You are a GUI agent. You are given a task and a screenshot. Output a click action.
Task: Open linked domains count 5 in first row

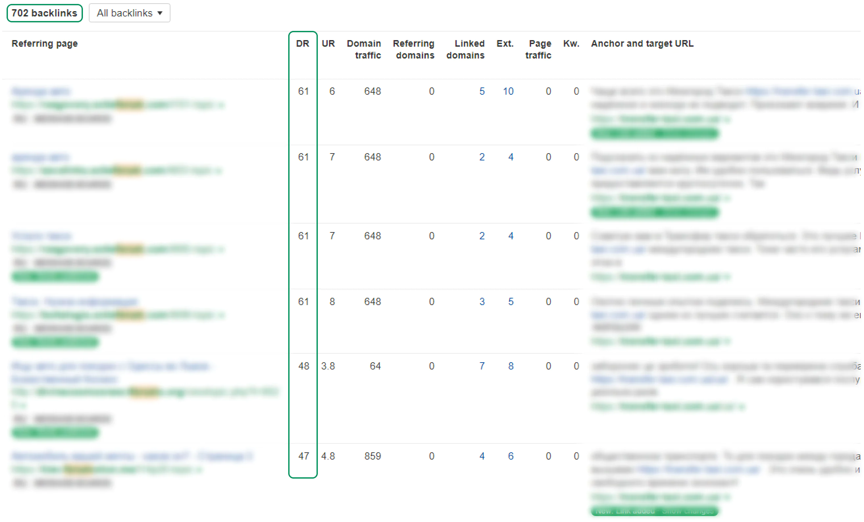[482, 91]
